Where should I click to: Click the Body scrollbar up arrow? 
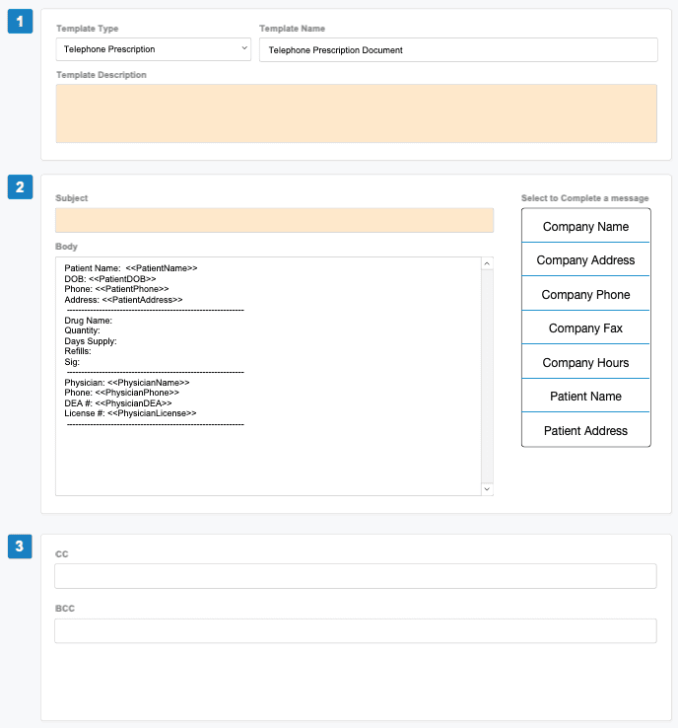pyautogui.click(x=487, y=263)
